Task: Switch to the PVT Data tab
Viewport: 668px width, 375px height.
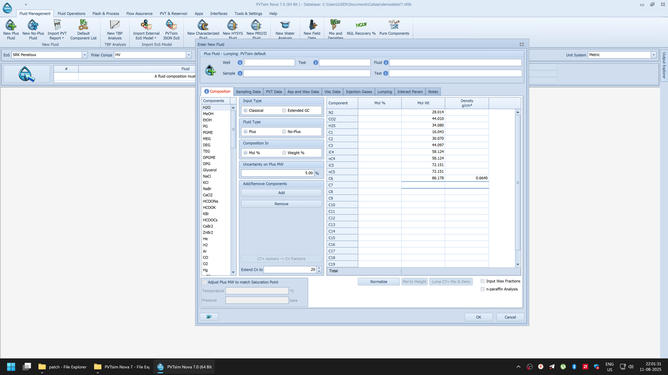Action: (x=274, y=92)
